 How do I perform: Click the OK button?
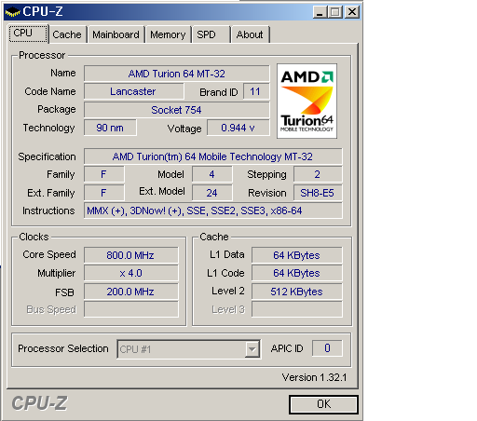(323, 404)
